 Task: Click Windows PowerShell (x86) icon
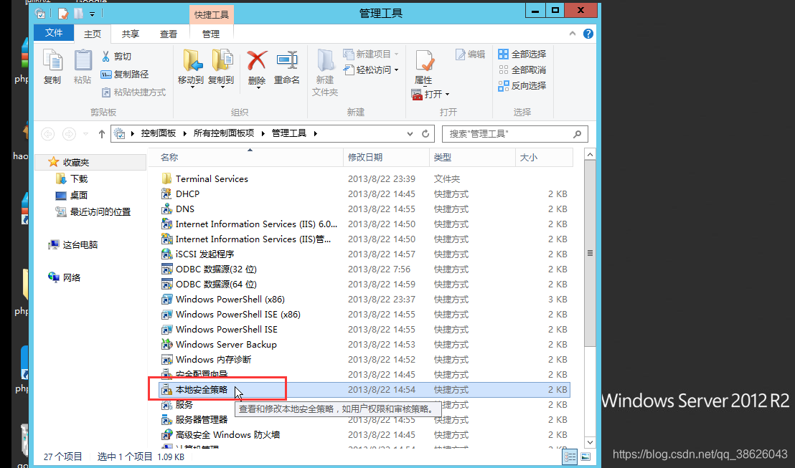pos(166,300)
